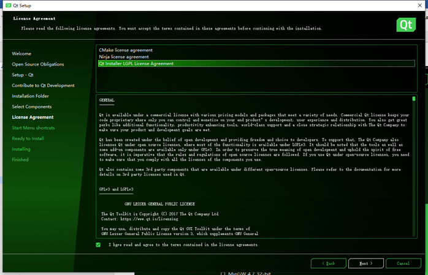428x275 pixels.
Task: Click GNU LESSER GENERAL PUBLIC LICENSE title
Action: (x=159, y=204)
